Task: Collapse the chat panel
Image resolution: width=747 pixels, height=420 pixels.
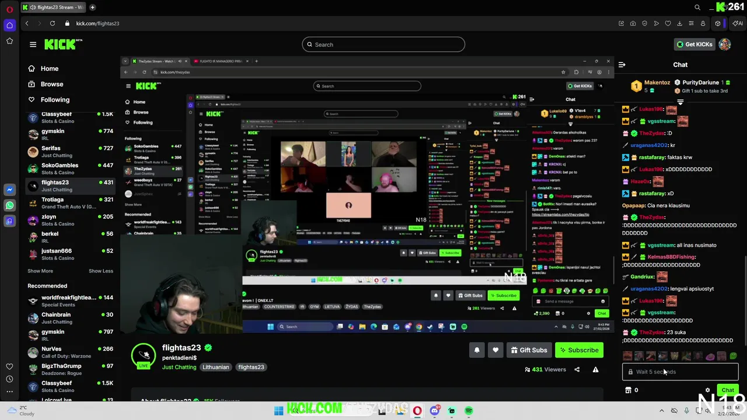Action: (622, 65)
